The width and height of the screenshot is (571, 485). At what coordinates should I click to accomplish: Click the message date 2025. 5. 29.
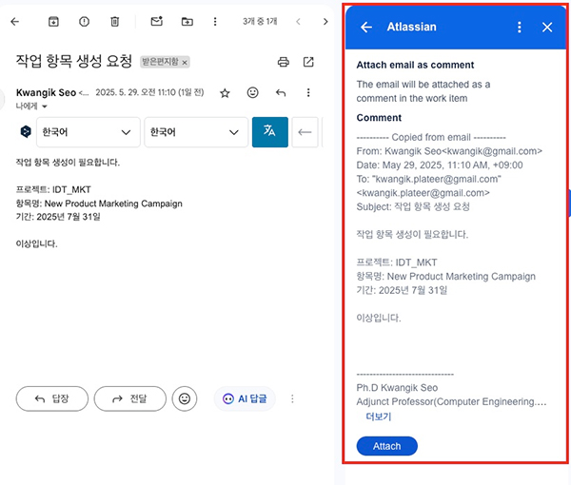[149, 93]
